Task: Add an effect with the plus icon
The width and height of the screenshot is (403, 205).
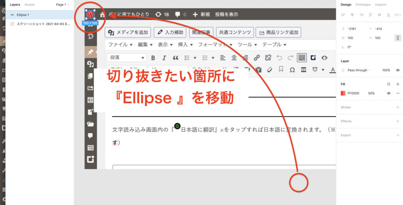Action: [398, 121]
